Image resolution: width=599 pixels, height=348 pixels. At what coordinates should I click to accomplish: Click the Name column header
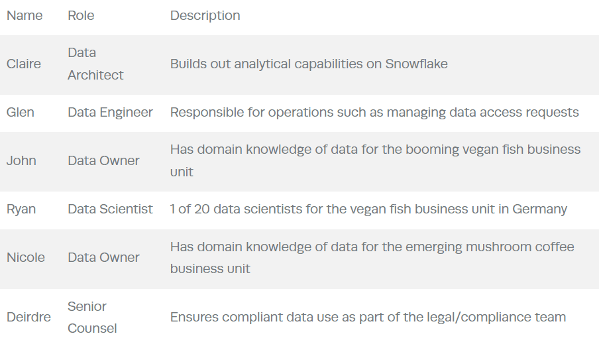tap(25, 16)
